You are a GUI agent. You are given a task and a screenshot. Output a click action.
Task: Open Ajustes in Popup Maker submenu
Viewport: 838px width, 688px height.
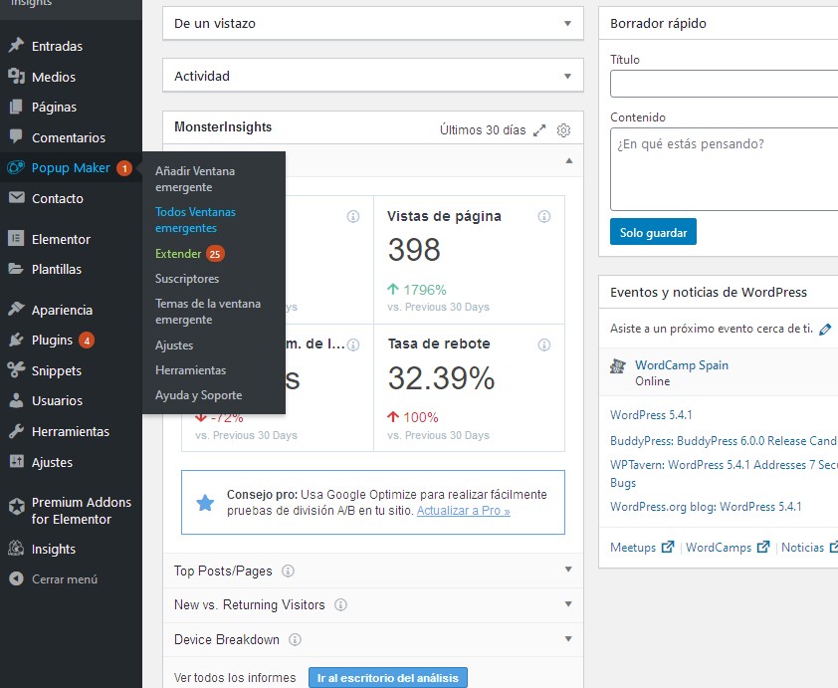(x=174, y=345)
